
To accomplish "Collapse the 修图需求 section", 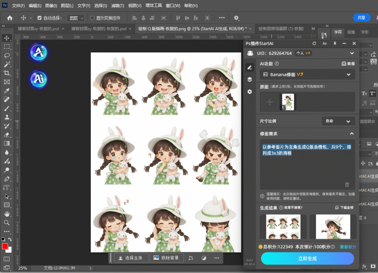I will (x=352, y=134).
